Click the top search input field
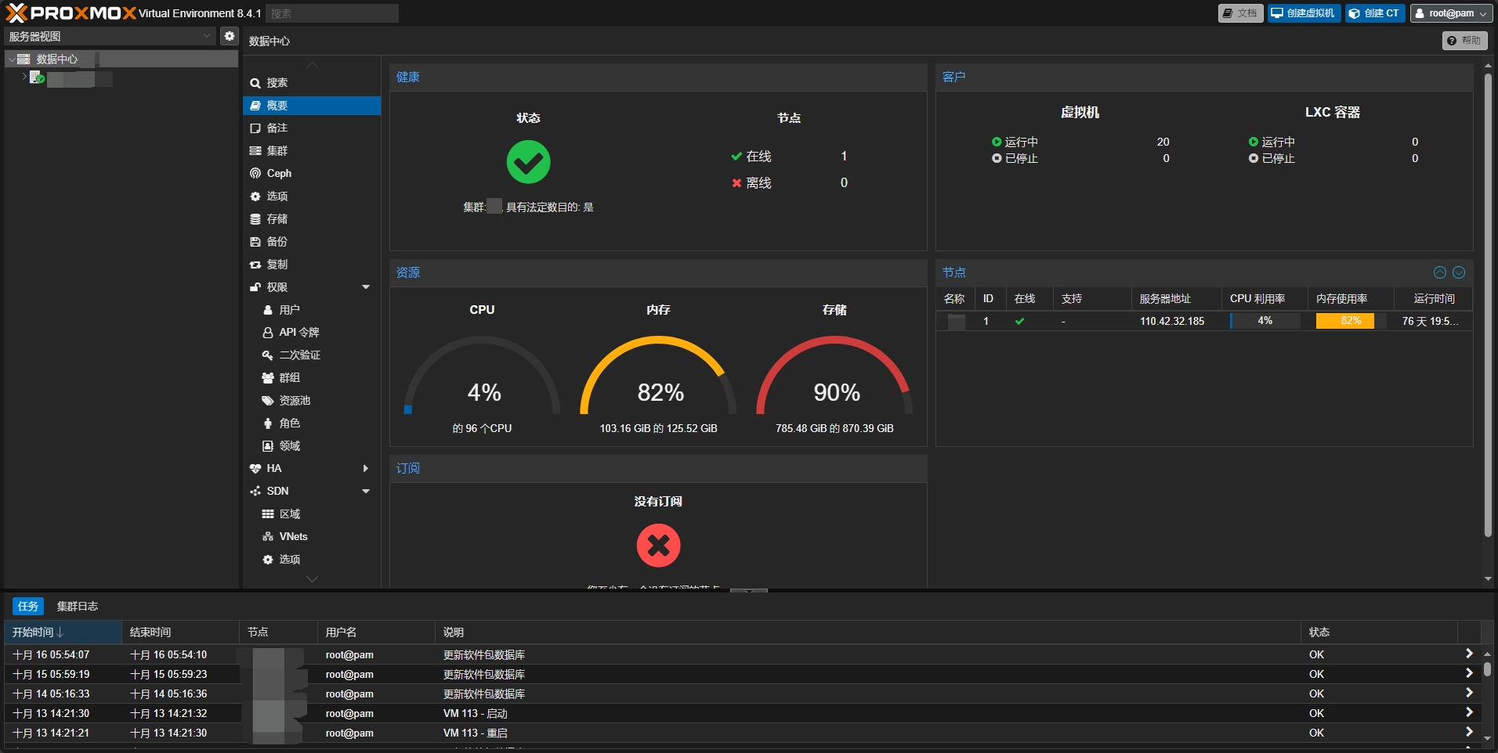 tap(331, 13)
